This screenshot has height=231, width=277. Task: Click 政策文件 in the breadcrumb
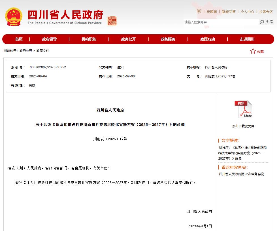pyautogui.click(x=43, y=51)
